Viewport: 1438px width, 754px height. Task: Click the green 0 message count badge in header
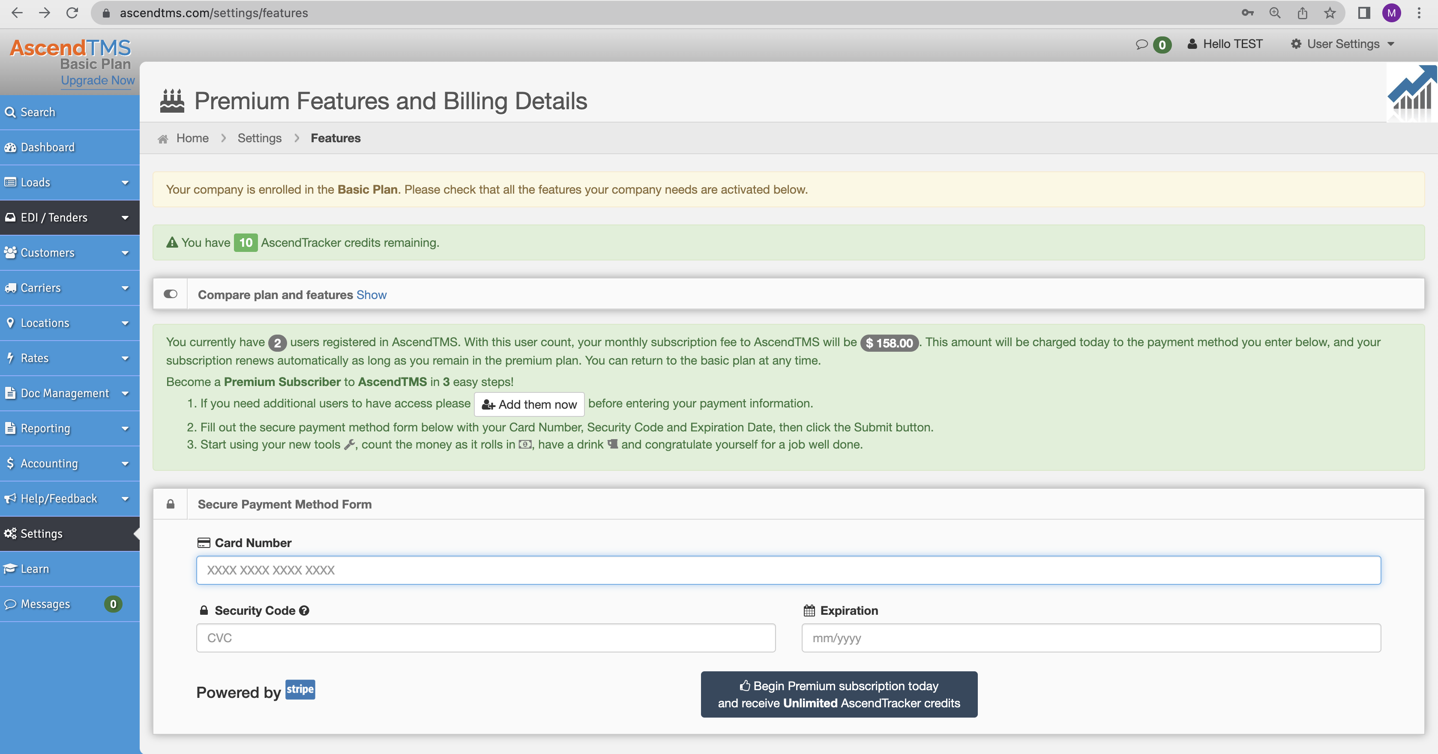point(1162,45)
